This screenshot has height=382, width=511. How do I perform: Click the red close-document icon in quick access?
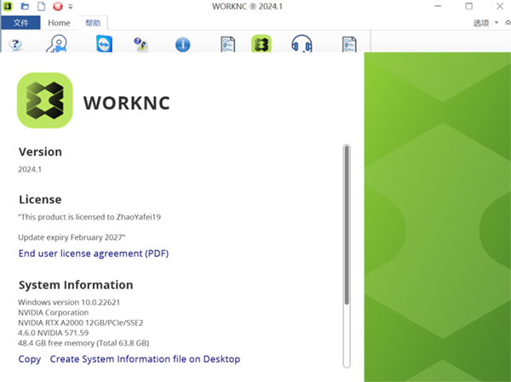click(58, 6)
